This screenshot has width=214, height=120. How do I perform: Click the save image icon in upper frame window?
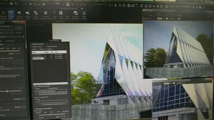pos(144,18)
